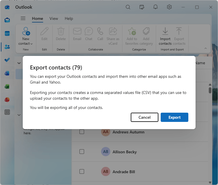Screen dimensions: 218x185
Task: Click the Edit pencil icon
Action: pyautogui.click(x=44, y=31)
